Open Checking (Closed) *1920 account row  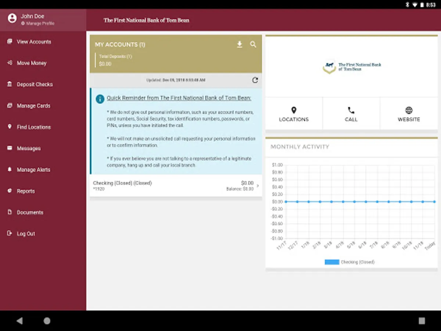(x=176, y=186)
